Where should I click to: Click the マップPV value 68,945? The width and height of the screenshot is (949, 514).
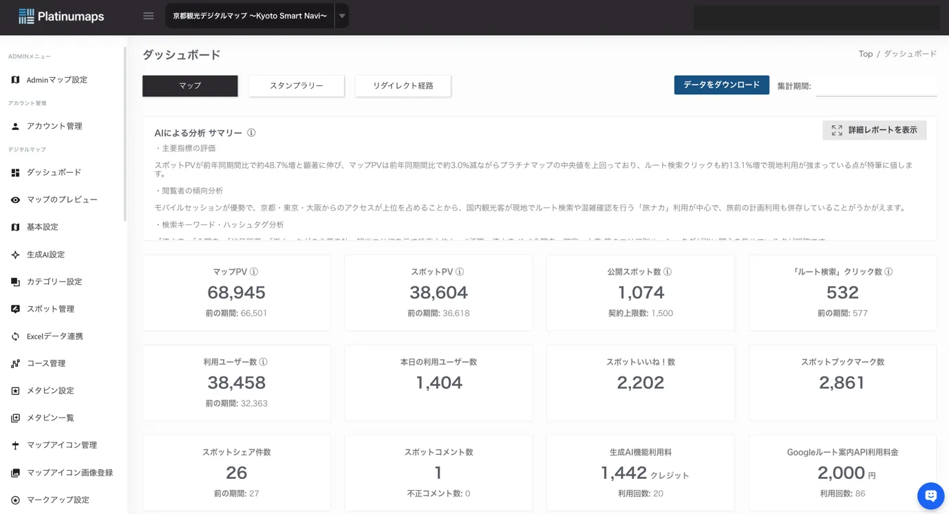click(x=236, y=292)
